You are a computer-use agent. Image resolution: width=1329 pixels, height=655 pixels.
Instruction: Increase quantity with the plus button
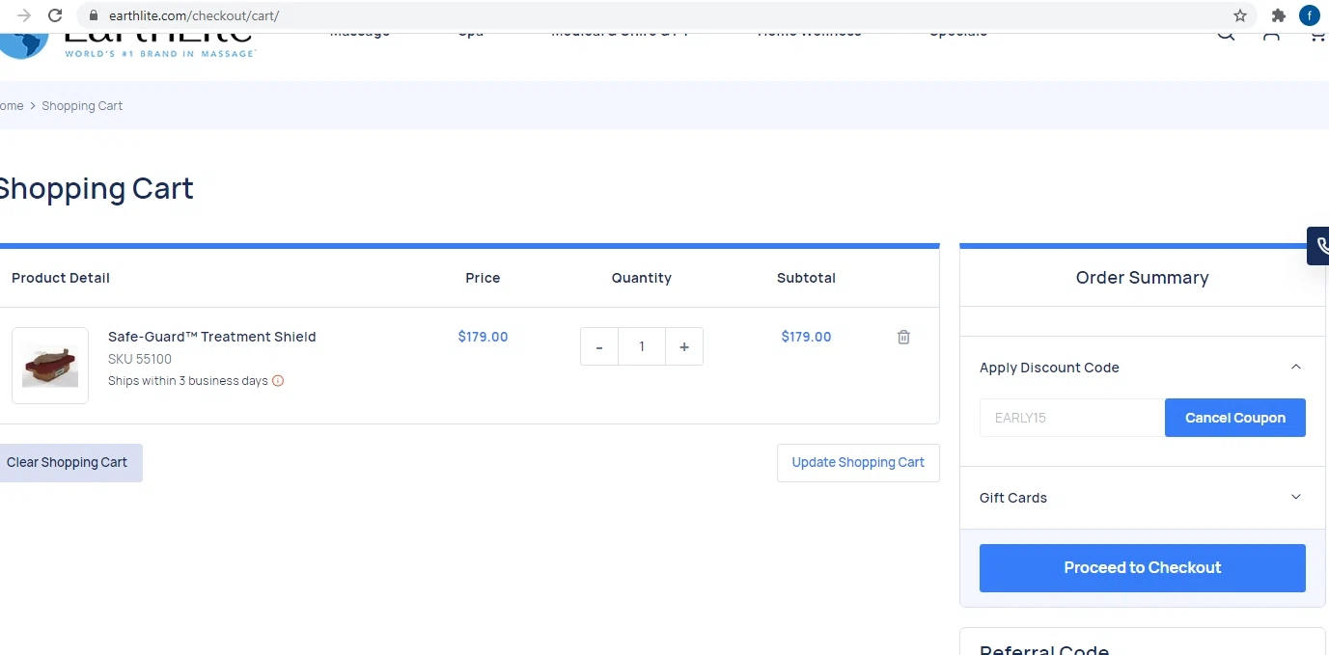coord(684,346)
